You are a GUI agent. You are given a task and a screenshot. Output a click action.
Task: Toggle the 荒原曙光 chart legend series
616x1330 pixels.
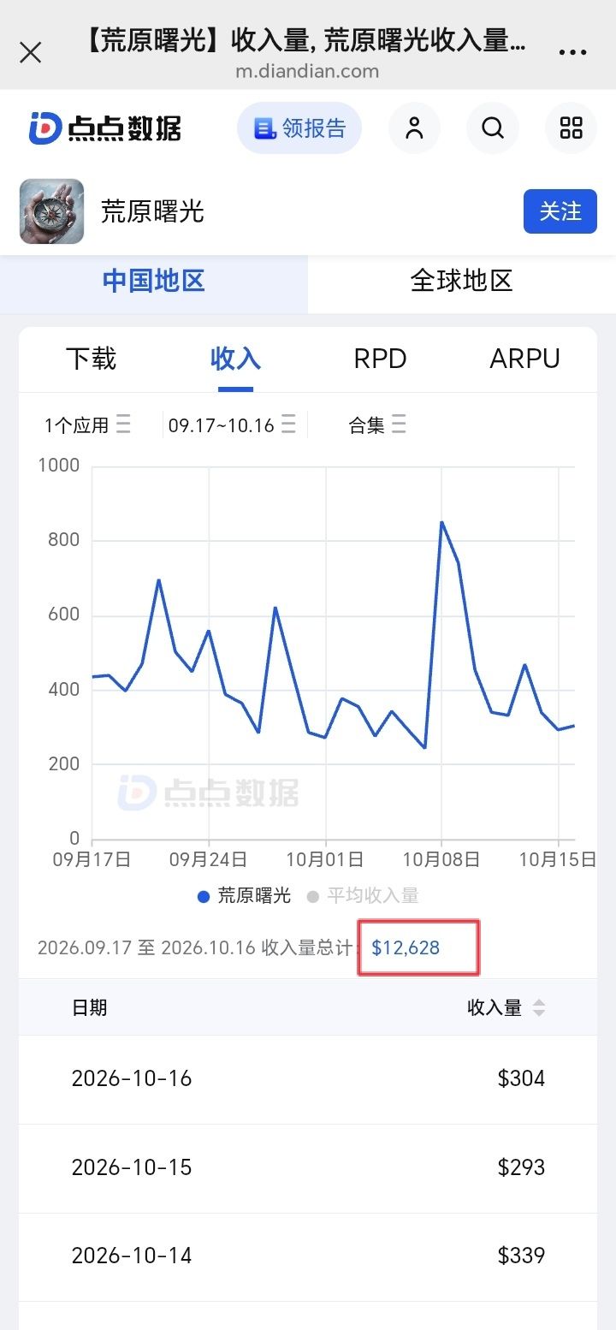[x=244, y=896]
